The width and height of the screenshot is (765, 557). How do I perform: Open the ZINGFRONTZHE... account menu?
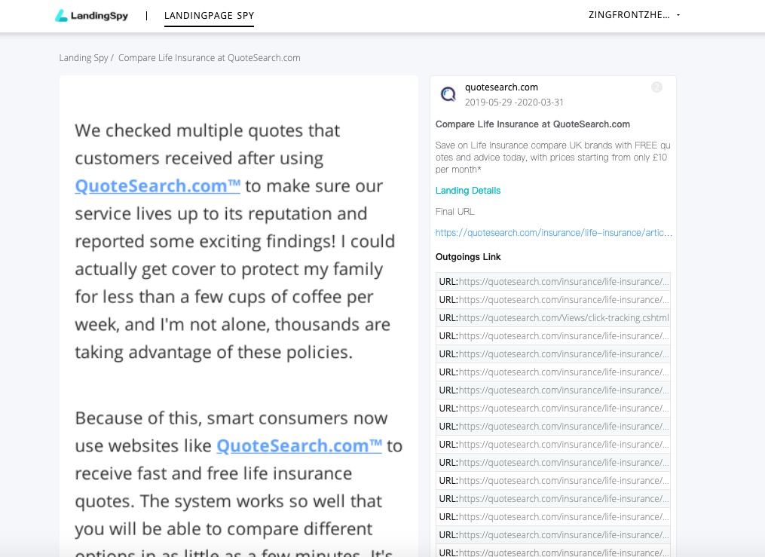point(634,15)
